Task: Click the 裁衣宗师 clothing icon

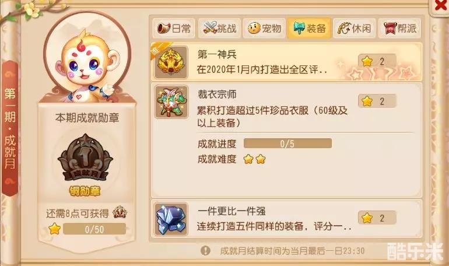Action: pos(171,102)
